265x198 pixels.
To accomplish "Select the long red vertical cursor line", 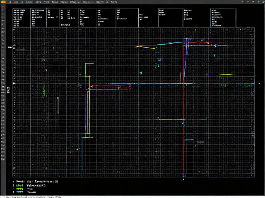I will (x=183, y=108).
